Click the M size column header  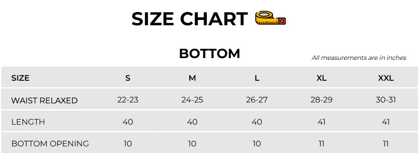(x=192, y=78)
